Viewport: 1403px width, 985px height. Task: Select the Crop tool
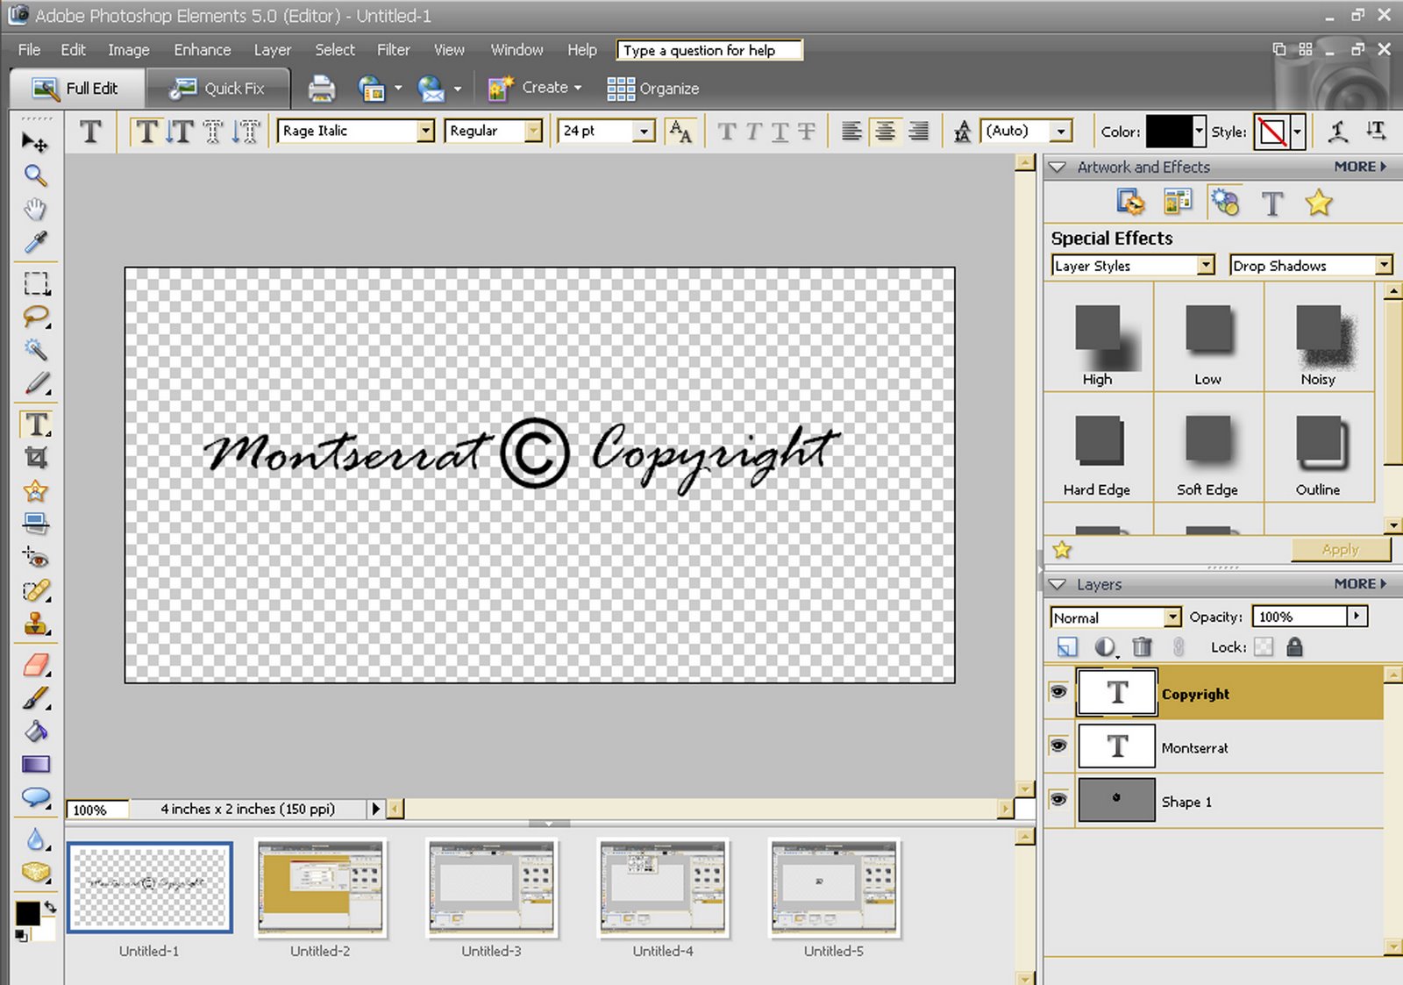(36, 457)
